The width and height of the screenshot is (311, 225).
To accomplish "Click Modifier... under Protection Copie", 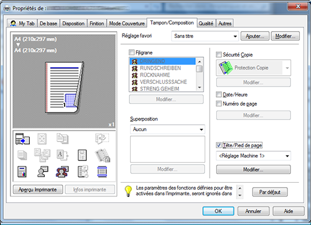I will pos(253,83).
